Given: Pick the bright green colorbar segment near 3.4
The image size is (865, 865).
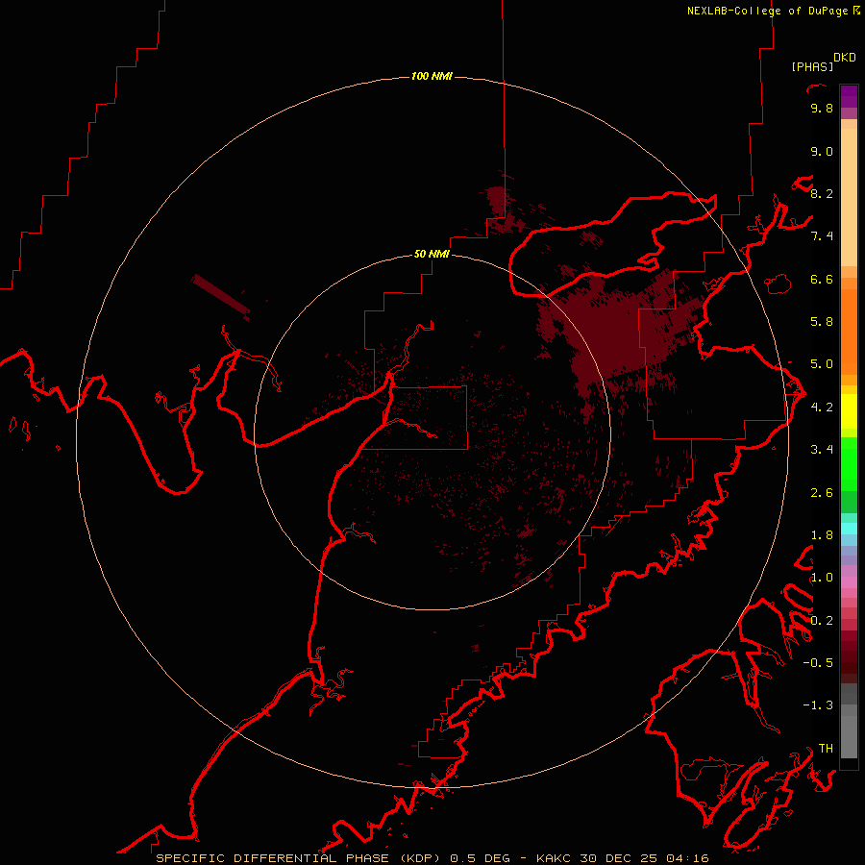Looking at the screenshot, I should [x=849, y=463].
